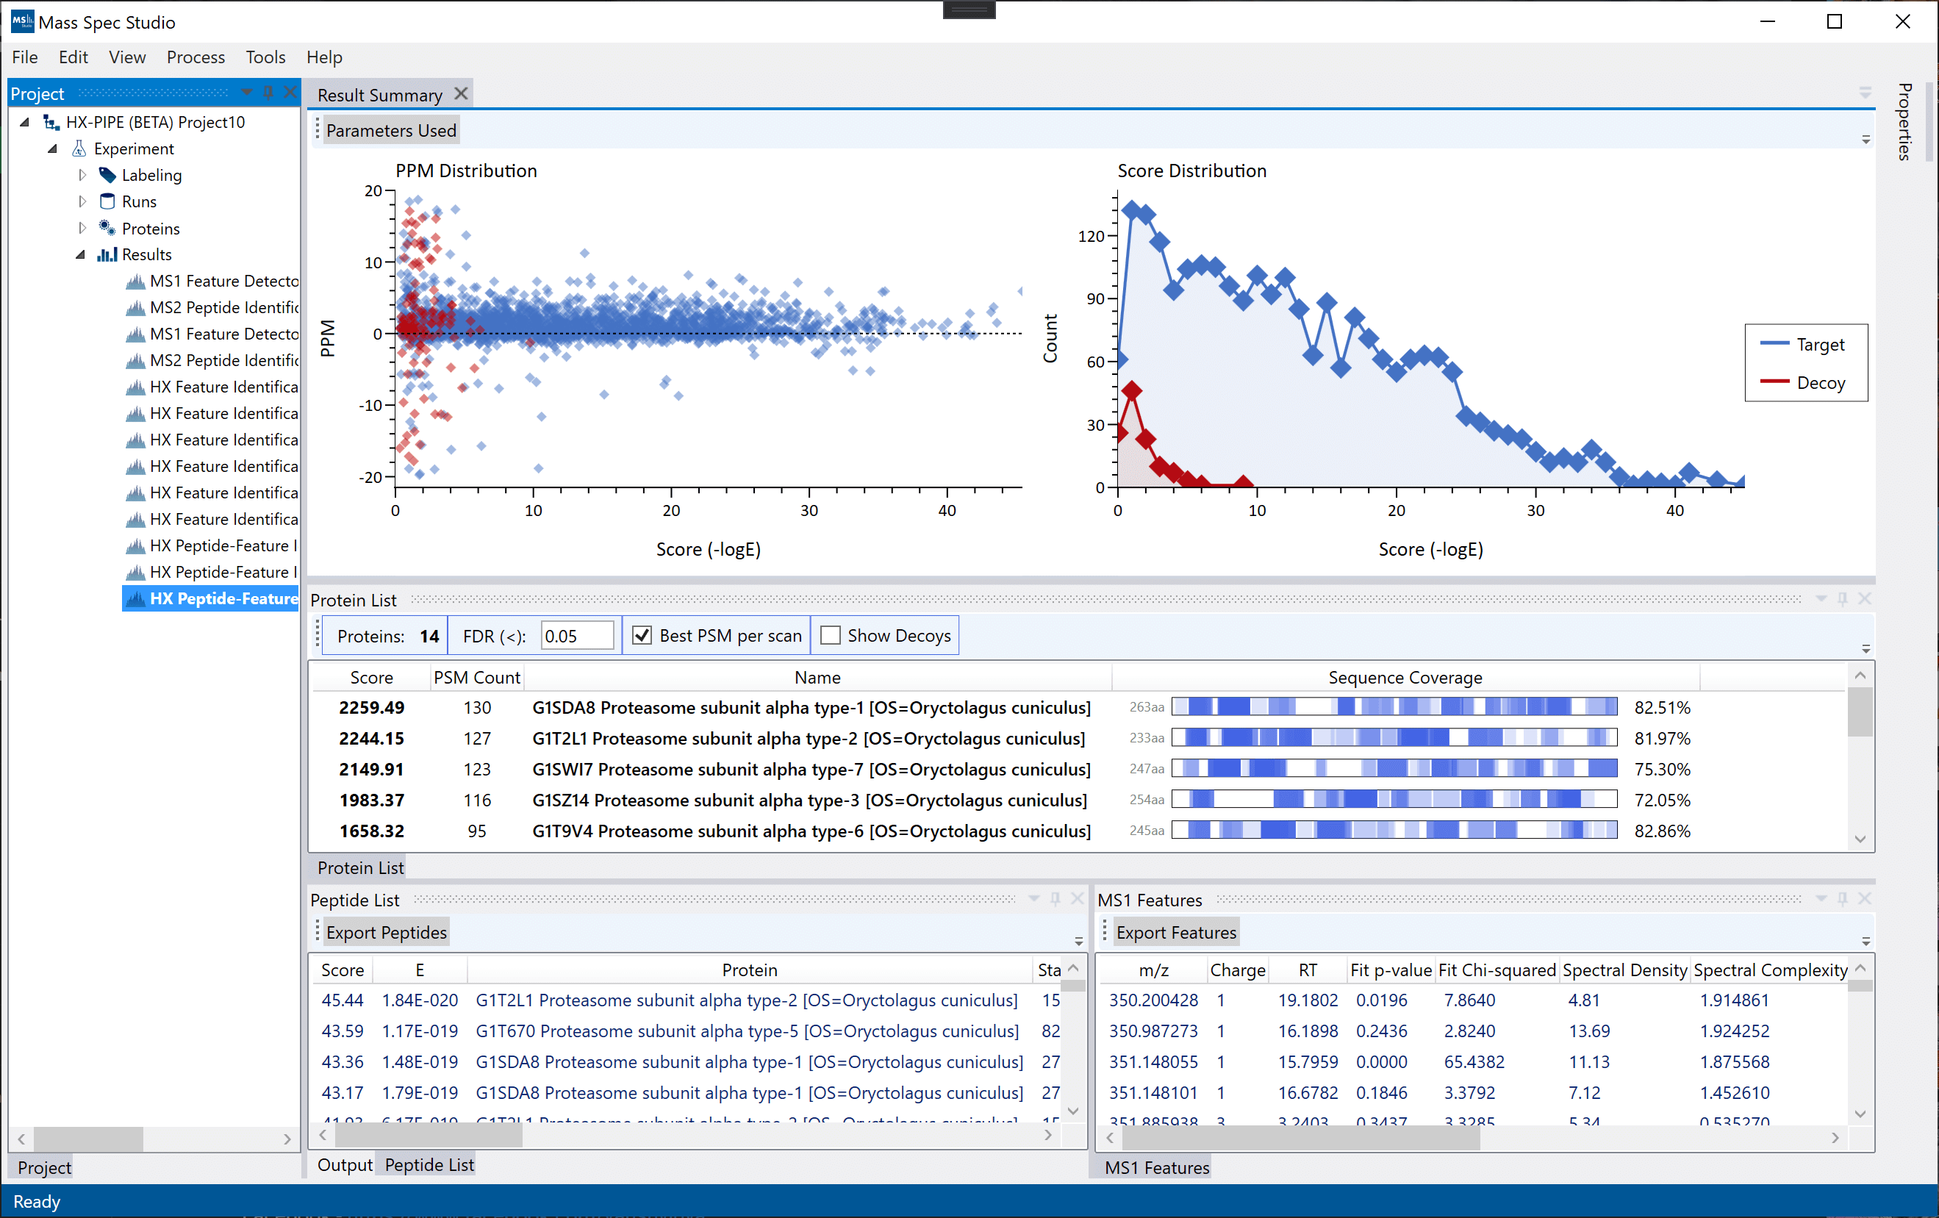This screenshot has width=1939, height=1218.
Task: Open the Tools menu
Action: click(266, 57)
